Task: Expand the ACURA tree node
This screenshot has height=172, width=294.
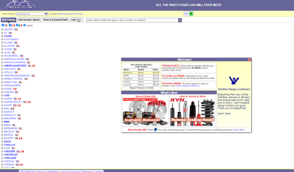Action: 2,36
